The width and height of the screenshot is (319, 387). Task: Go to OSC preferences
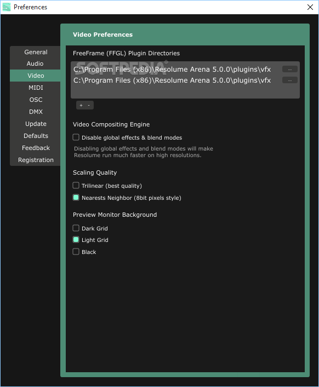pyautogui.click(x=36, y=100)
